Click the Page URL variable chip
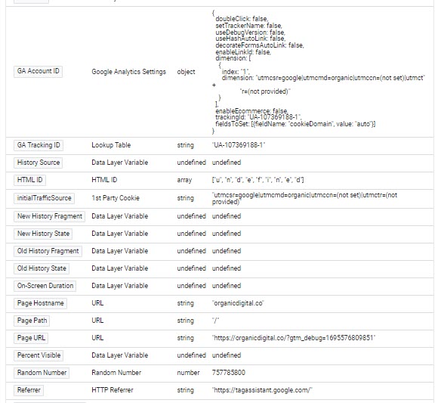The height and width of the screenshot is (403, 441). pos(31,338)
